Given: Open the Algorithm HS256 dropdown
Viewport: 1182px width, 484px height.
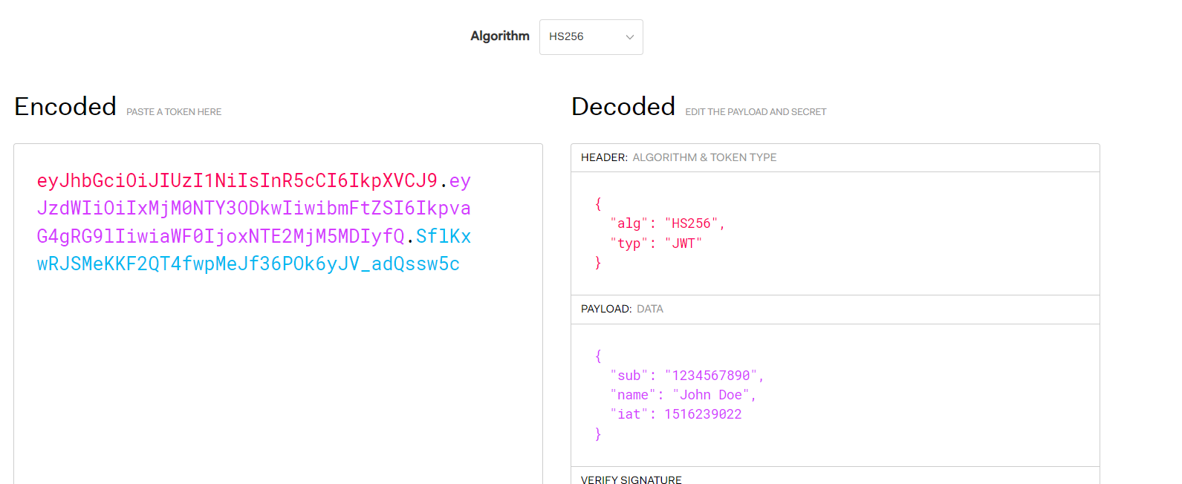Looking at the screenshot, I should (591, 37).
